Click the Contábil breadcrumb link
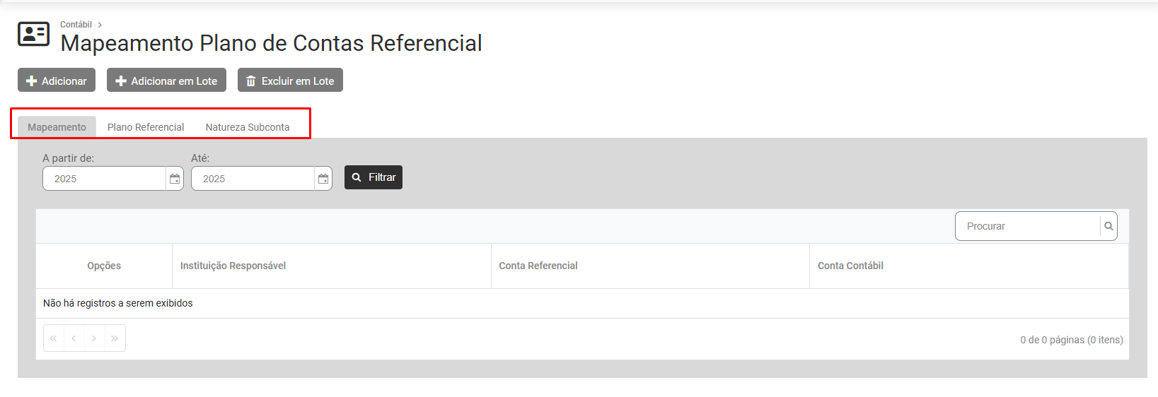This screenshot has width=1158, height=397. point(76,25)
